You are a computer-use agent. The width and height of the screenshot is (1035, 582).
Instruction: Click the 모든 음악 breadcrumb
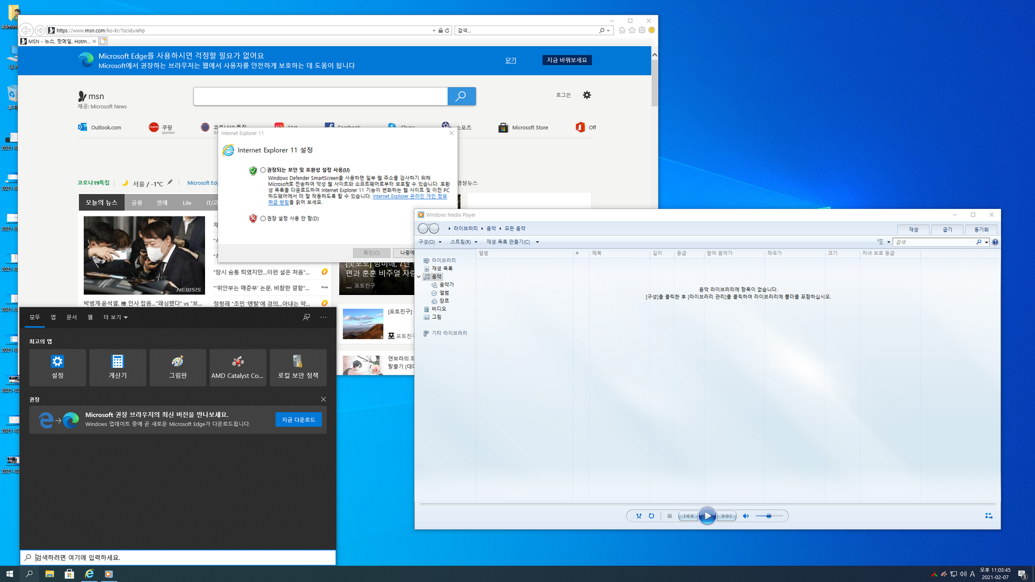[x=515, y=229]
